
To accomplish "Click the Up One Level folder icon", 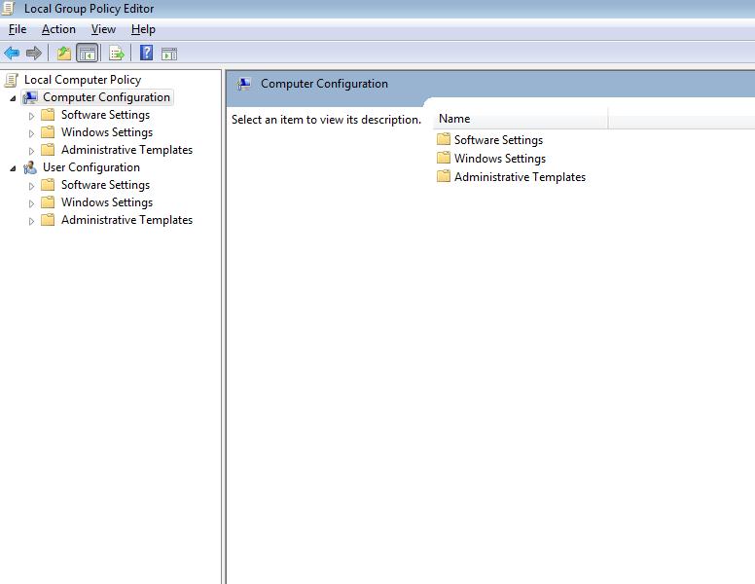I will point(64,53).
